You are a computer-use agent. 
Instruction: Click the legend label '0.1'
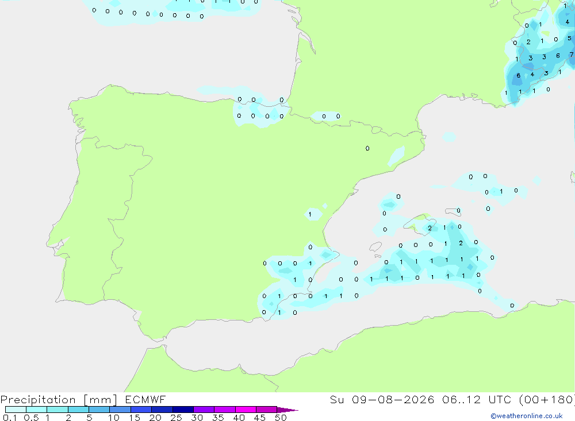(x=10, y=418)
